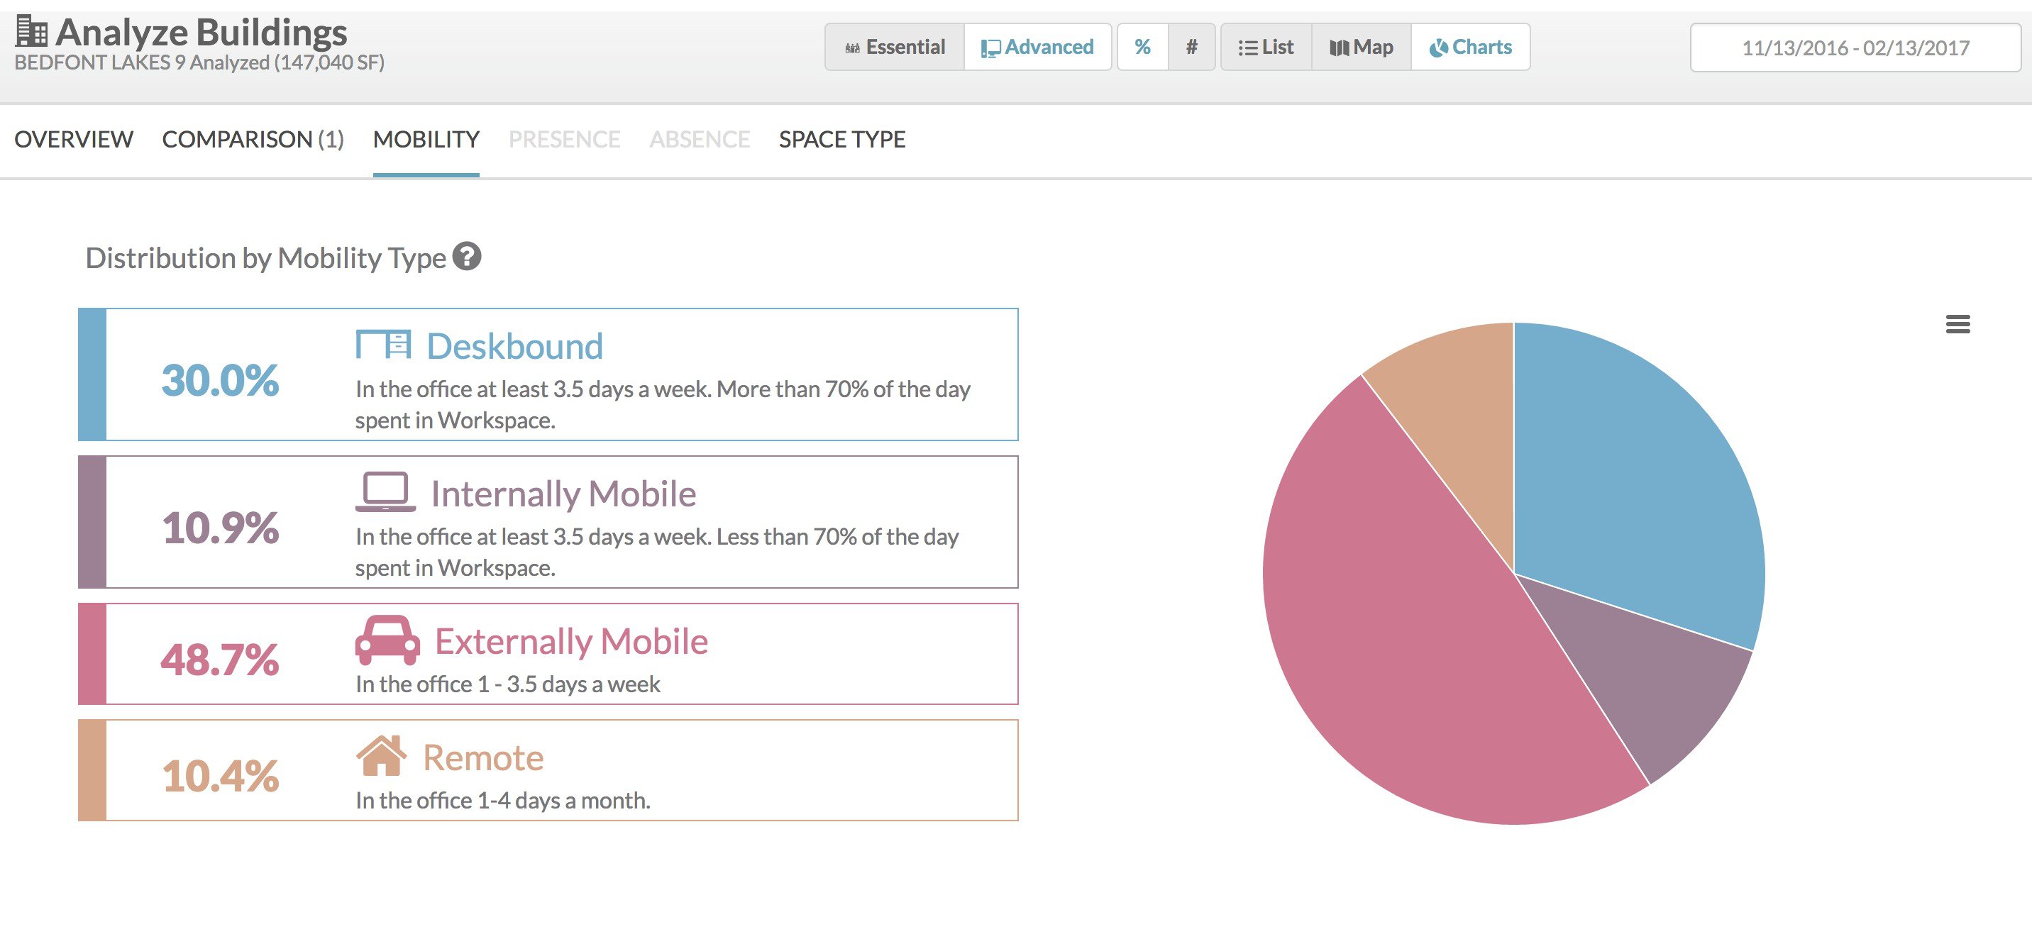This screenshot has width=2032, height=939.
Task: Switch to Essential mode
Action: click(x=895, y=48)
